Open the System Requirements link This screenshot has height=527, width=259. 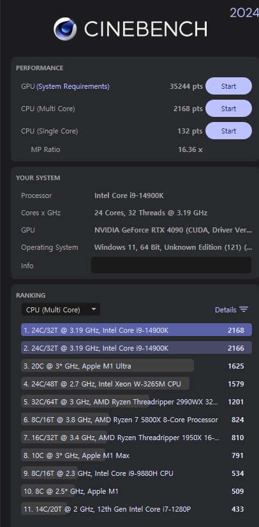(73, 86)
